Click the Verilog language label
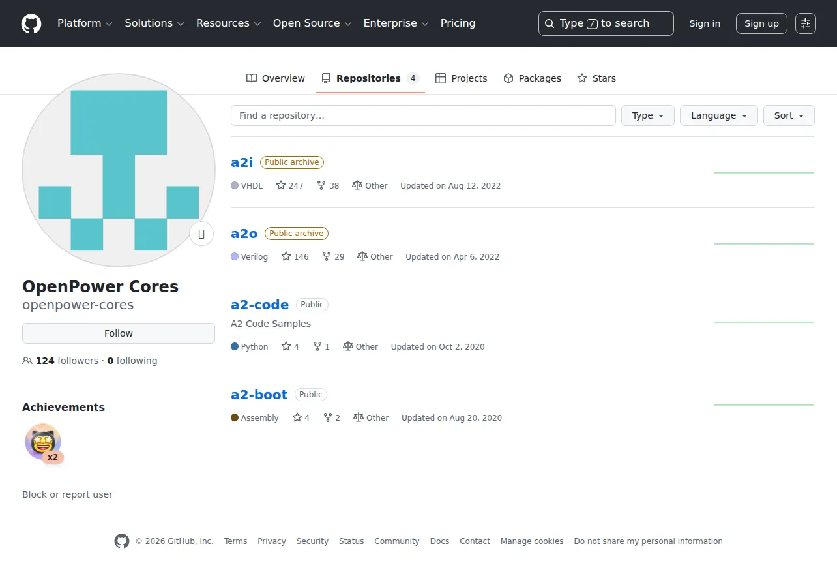Screen dimensions: 837x576 [254, 257]
